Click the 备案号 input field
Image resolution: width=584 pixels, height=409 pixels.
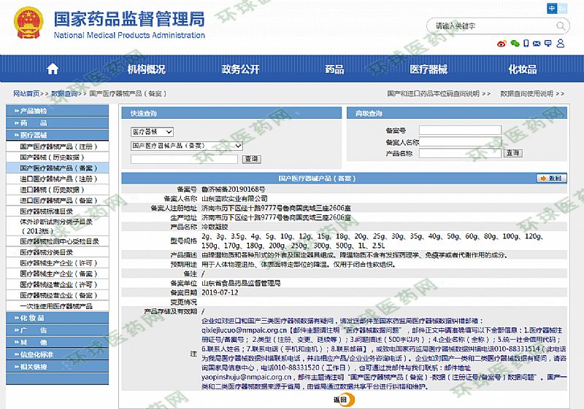tap(460, 131)
